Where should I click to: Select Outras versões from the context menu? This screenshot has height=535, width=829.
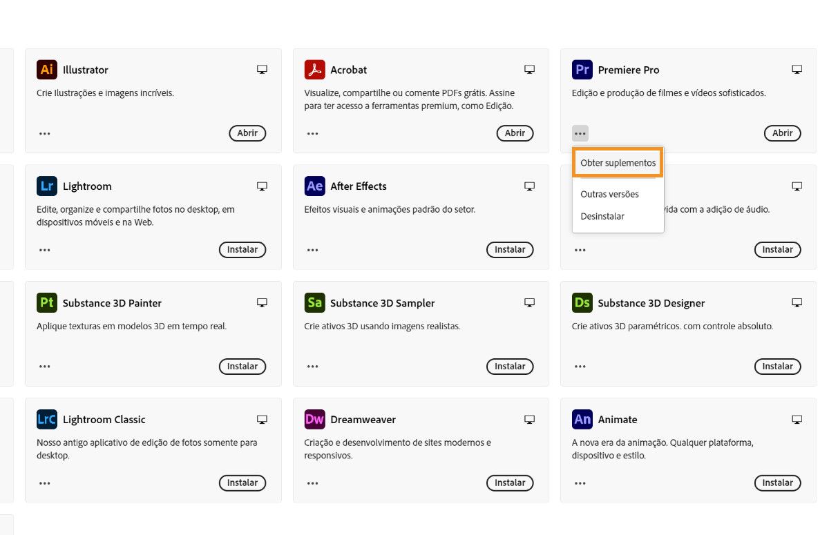click(x=609, y=194)
